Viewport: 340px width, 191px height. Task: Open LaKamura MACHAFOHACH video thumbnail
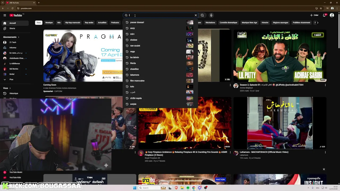pos(280,123)
